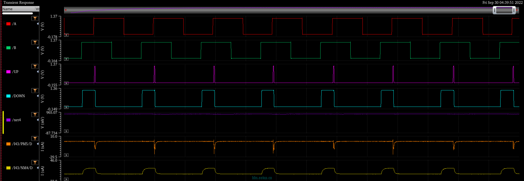Viewport: 524px width, 181px height.
Task: Click the strip marker arrow of the /B trace
Action: 66,59
